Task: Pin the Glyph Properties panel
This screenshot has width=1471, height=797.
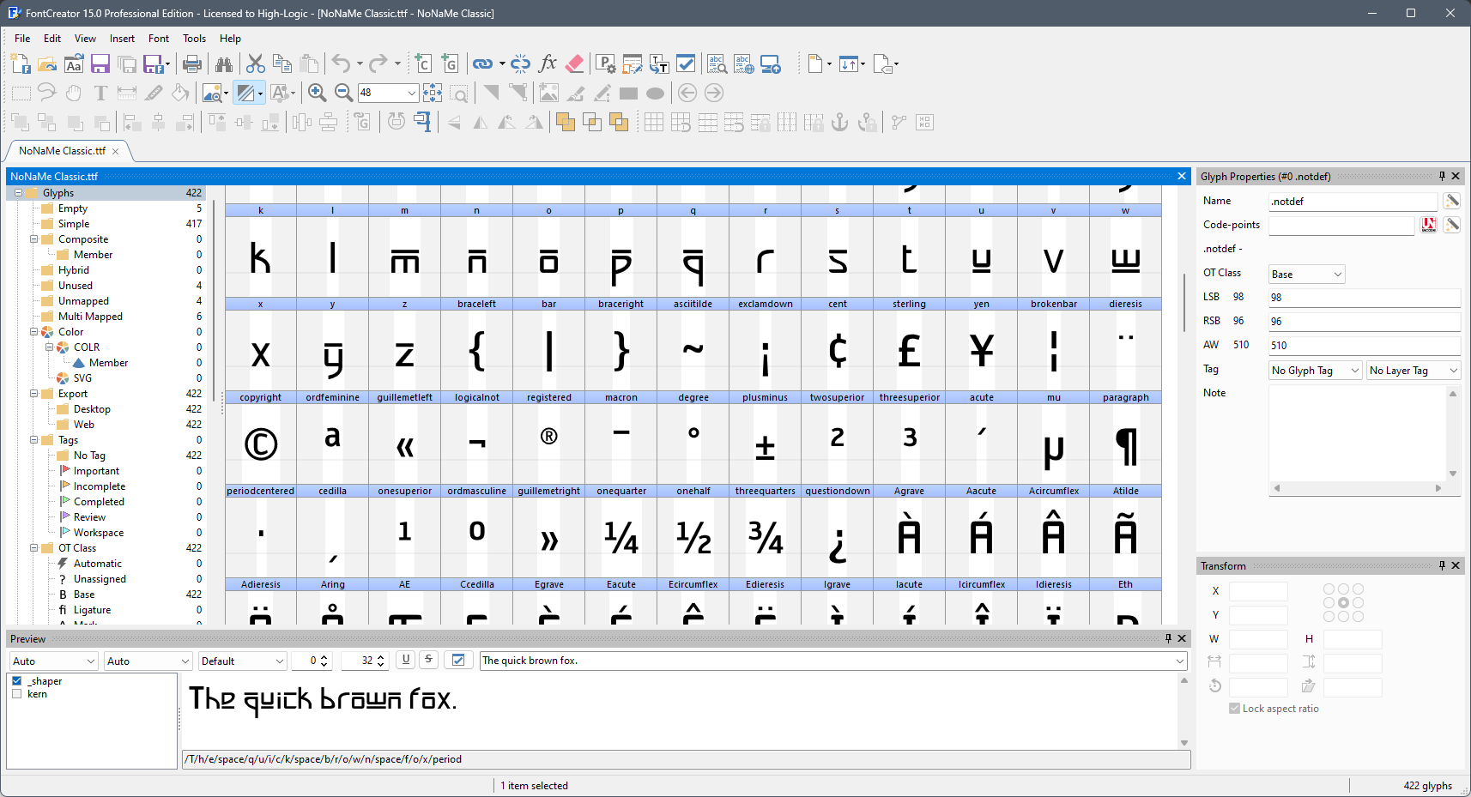Action: point(1442,176)
